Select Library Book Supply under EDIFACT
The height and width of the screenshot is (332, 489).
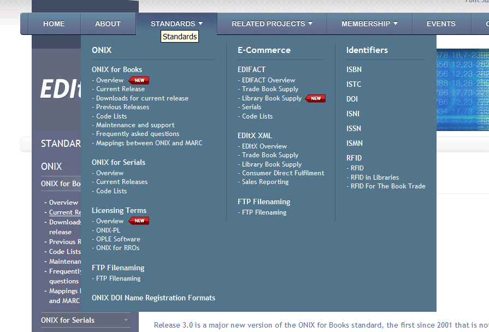tap(272, 98)
